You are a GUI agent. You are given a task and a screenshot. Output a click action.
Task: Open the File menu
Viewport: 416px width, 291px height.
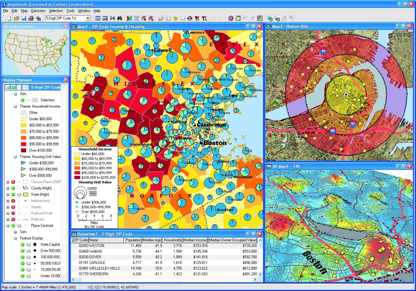(5, 11)
